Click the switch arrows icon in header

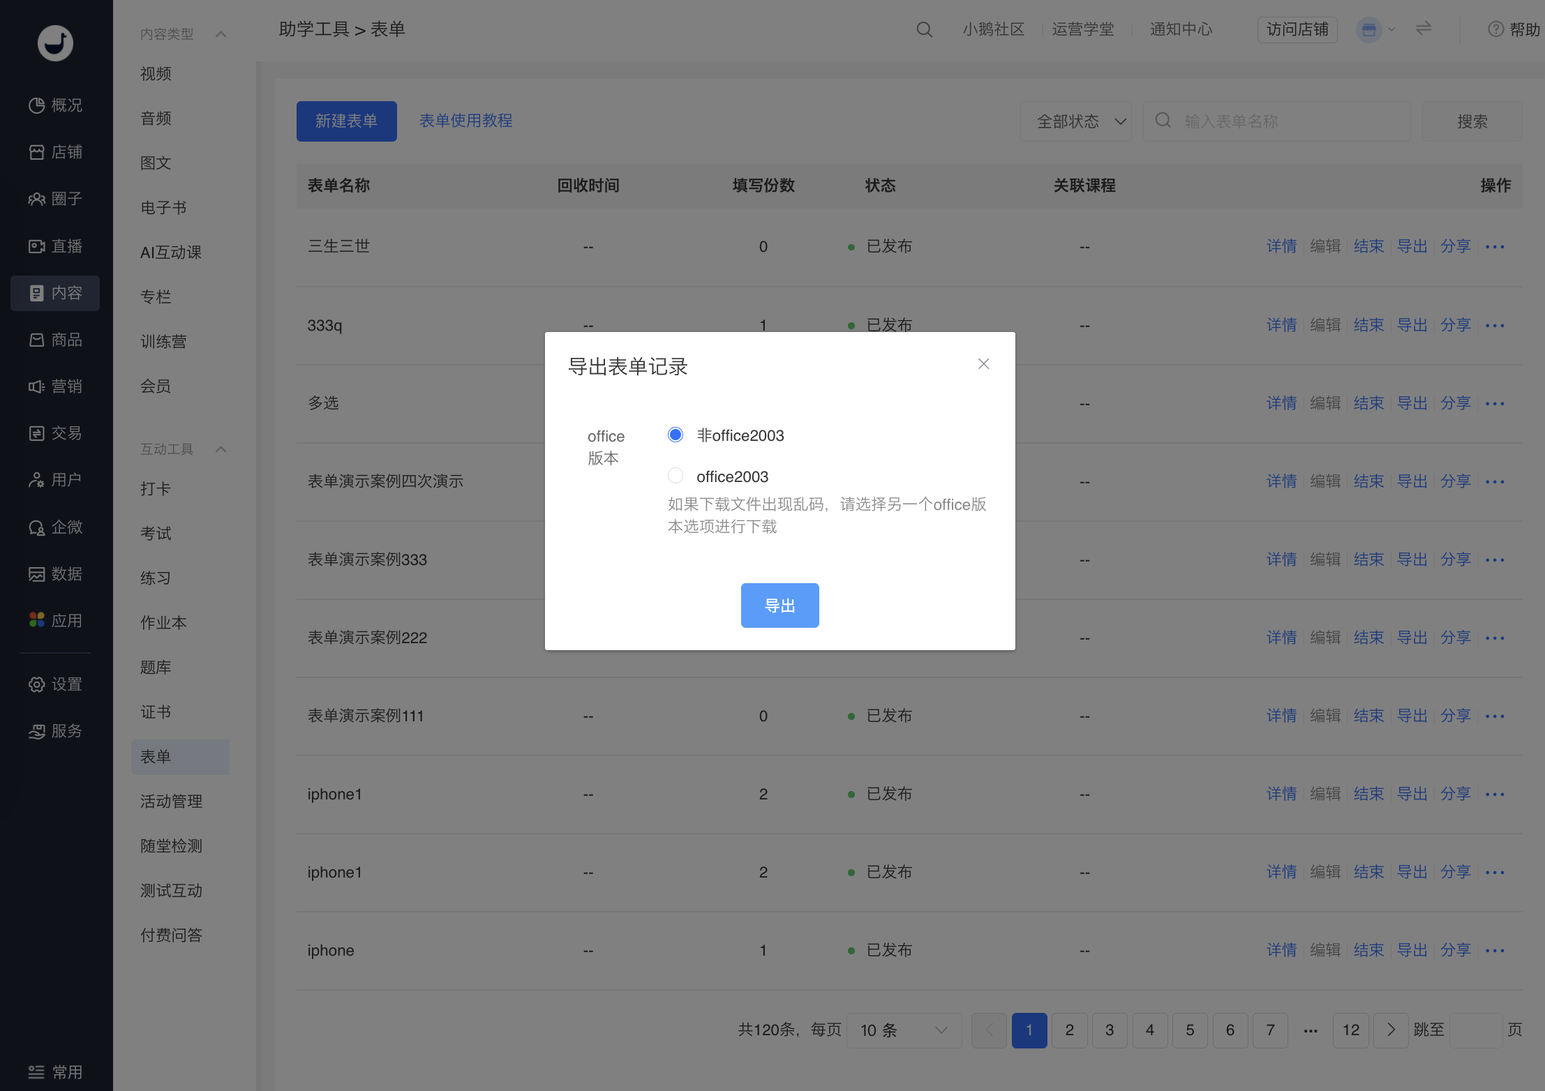coord(1424,29)
